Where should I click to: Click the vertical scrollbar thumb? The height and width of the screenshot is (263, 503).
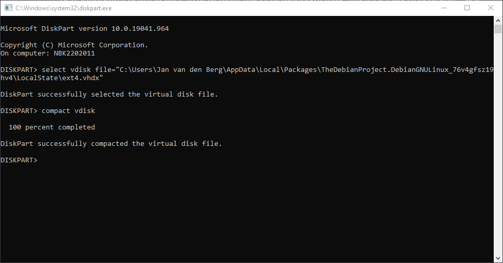tap(498, 29)
